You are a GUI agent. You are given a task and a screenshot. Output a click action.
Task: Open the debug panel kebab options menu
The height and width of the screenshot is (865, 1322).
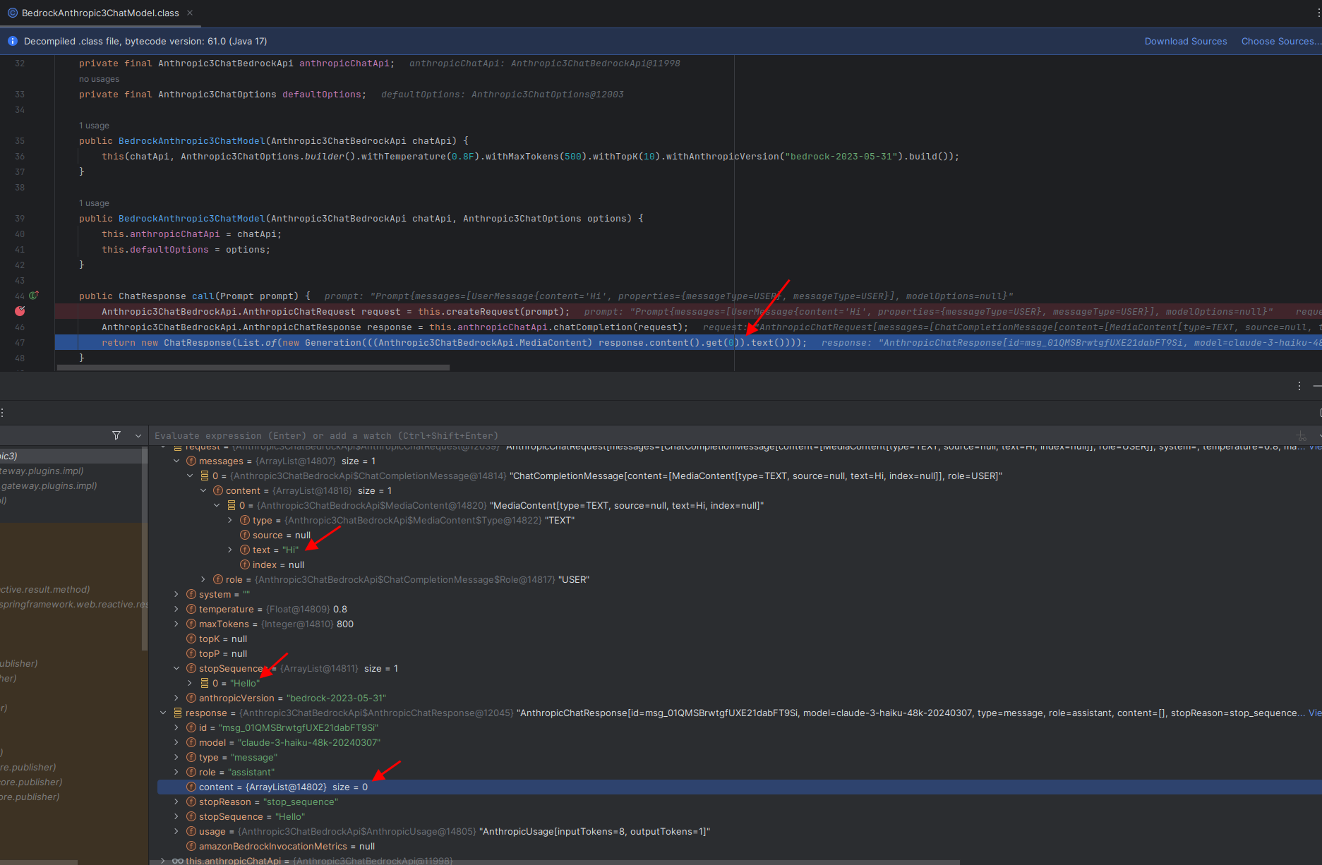click(1299, 386)
